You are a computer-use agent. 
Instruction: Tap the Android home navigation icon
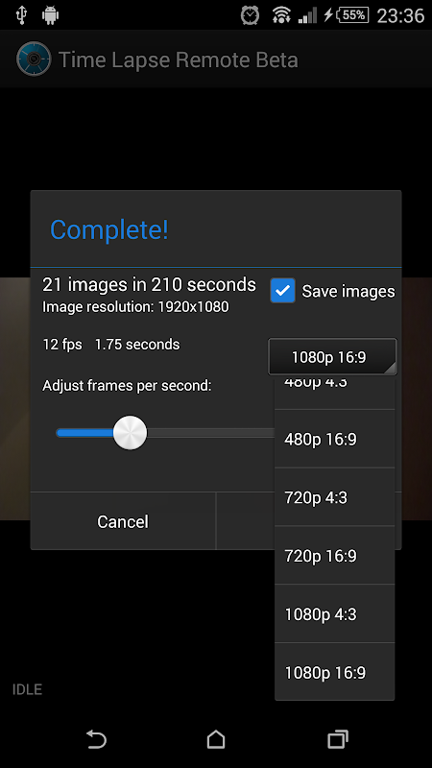216,739
